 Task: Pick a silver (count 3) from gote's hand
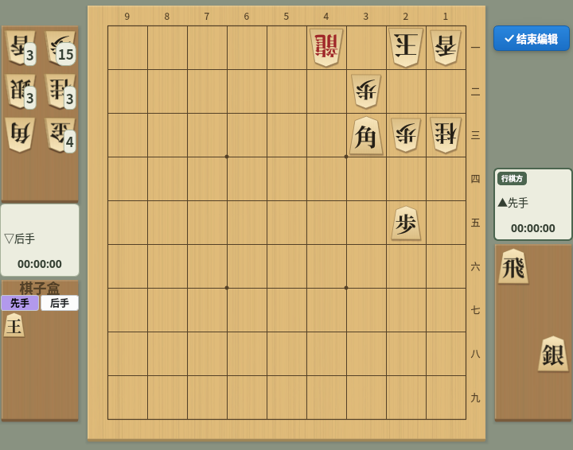coord(21,91)
